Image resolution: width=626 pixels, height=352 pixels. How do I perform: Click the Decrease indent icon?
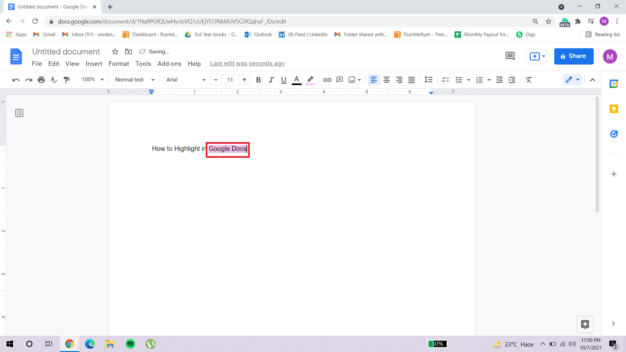point(499,80)
